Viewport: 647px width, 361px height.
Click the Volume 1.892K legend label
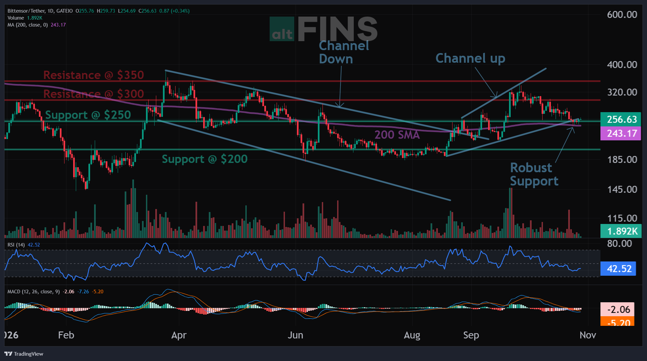point(25,18)
